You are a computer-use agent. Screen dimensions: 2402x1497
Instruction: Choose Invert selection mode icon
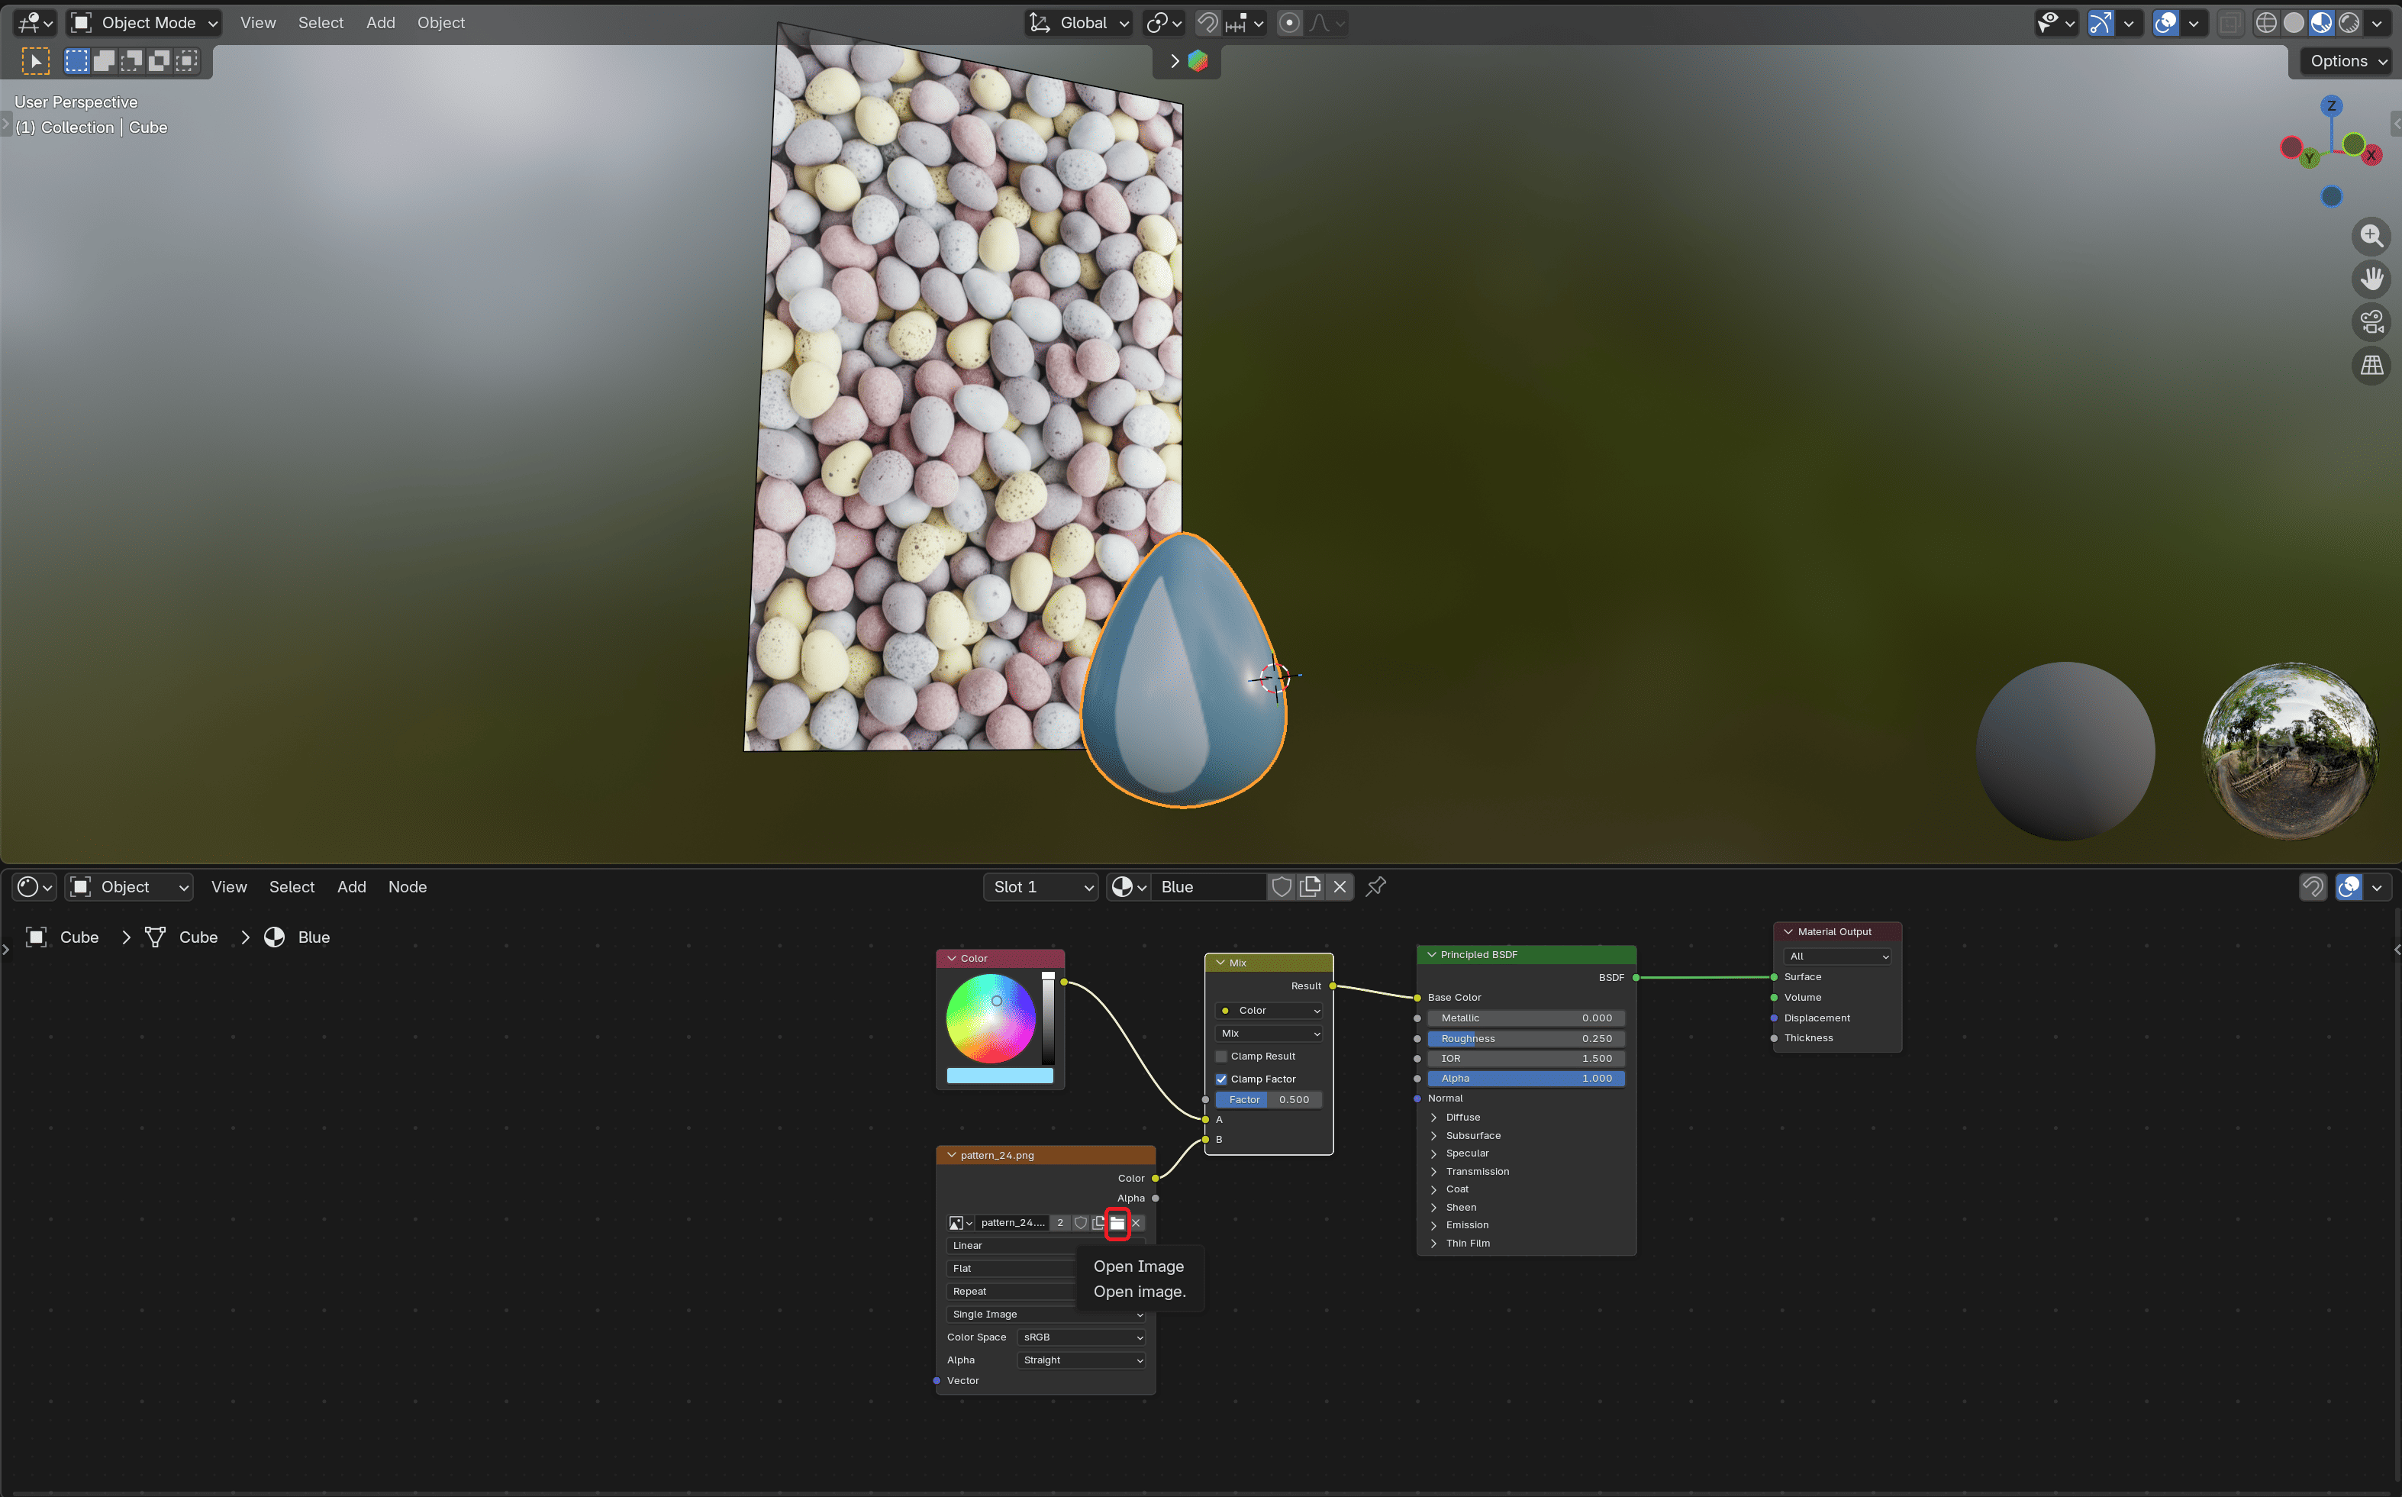click(158, 60)
